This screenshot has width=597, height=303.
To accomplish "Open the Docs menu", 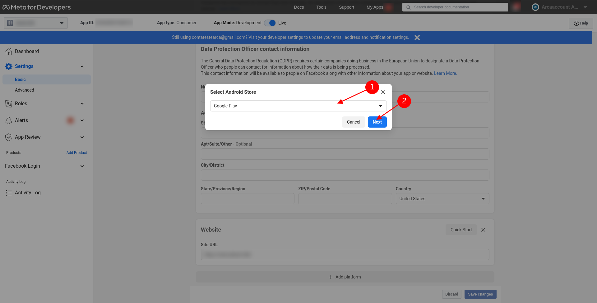I will (299, 7).
